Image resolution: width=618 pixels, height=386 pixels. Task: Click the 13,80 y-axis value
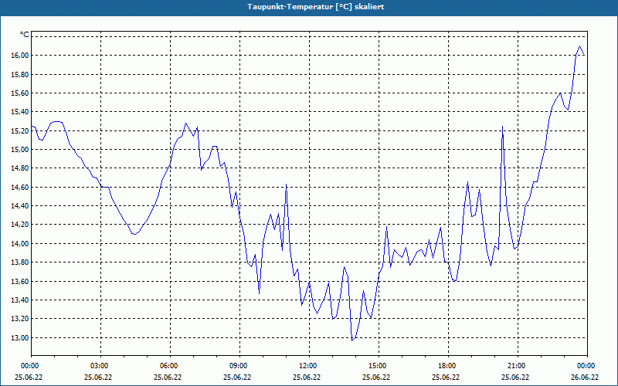(x=22, y=262)
